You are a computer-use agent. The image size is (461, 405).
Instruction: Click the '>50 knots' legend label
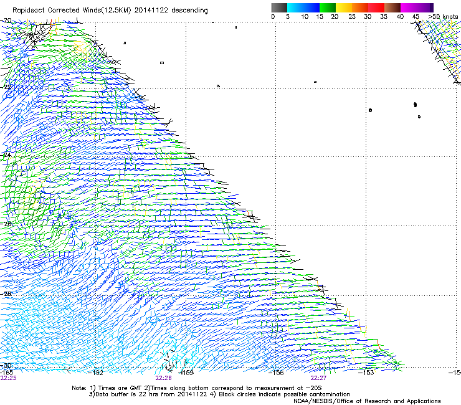point(443,17)
